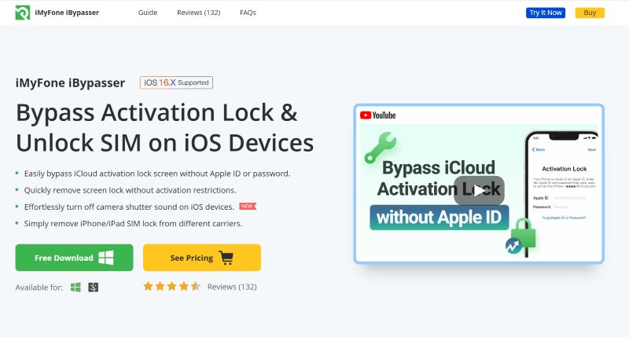The image size is (629, 337).
Task: Select the Windows platform icon beside Available for
Action: (x=76, y=288)
